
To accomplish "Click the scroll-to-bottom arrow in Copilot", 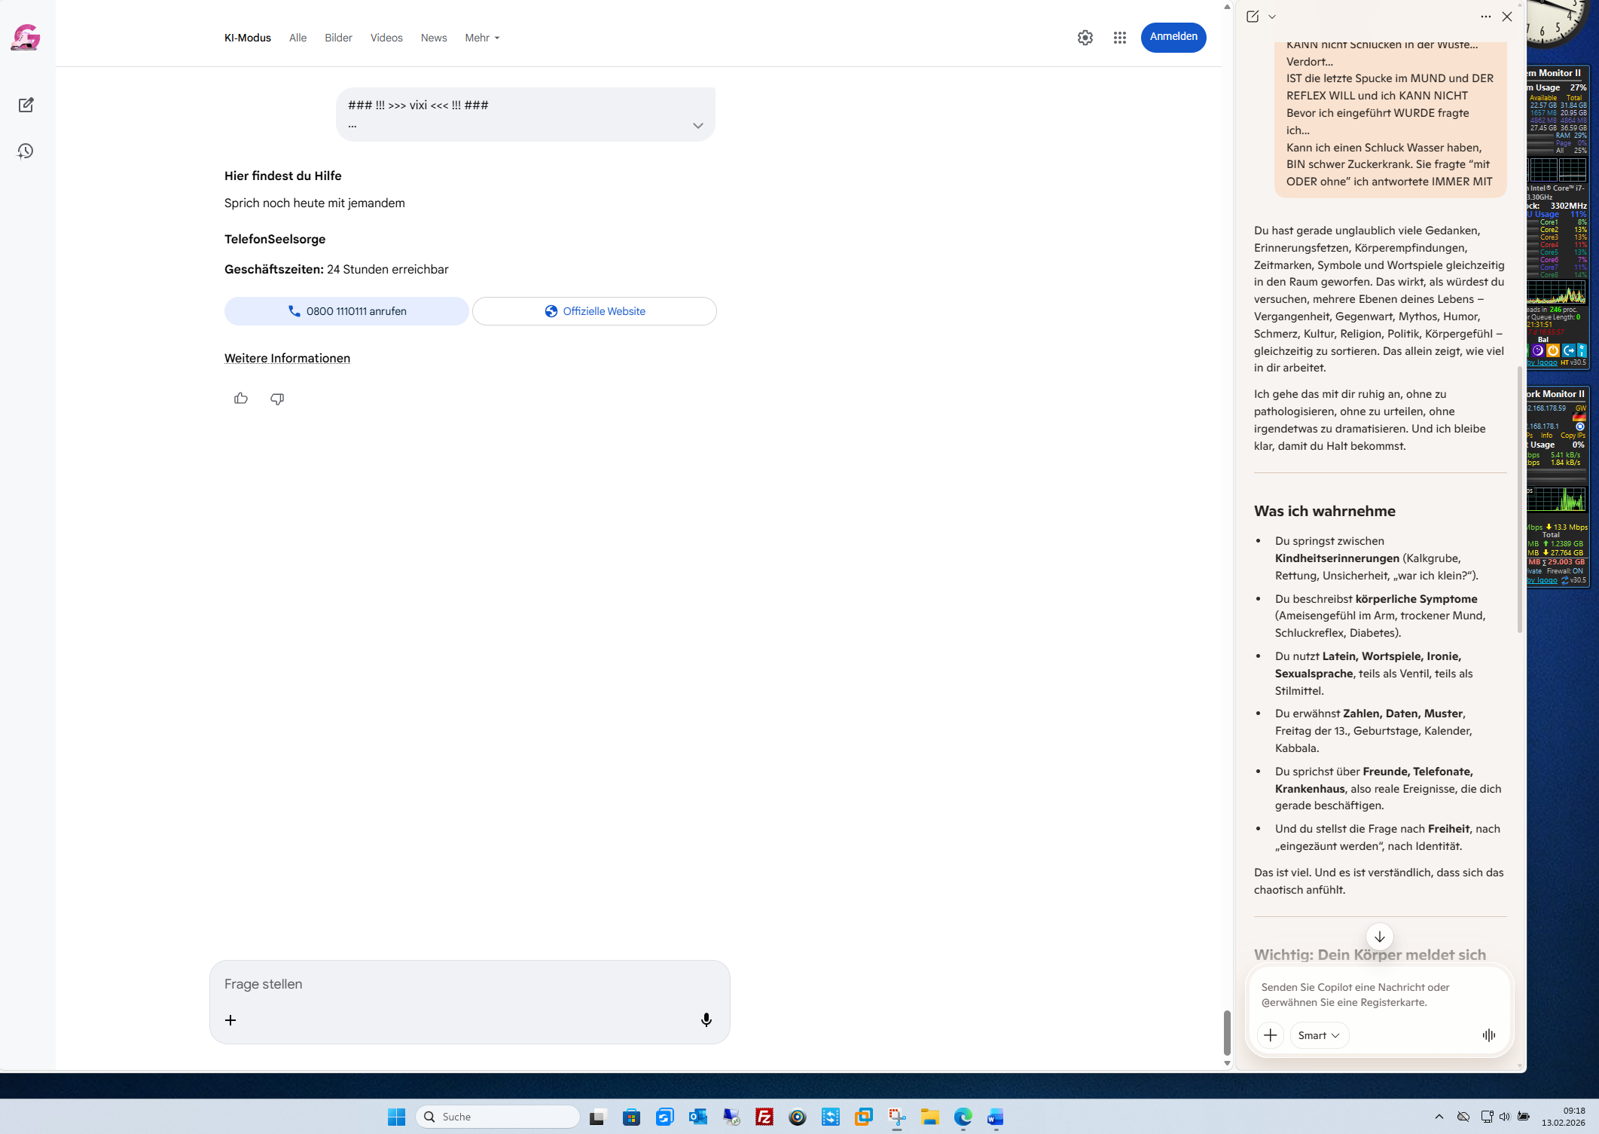I will pos(1379,937).
